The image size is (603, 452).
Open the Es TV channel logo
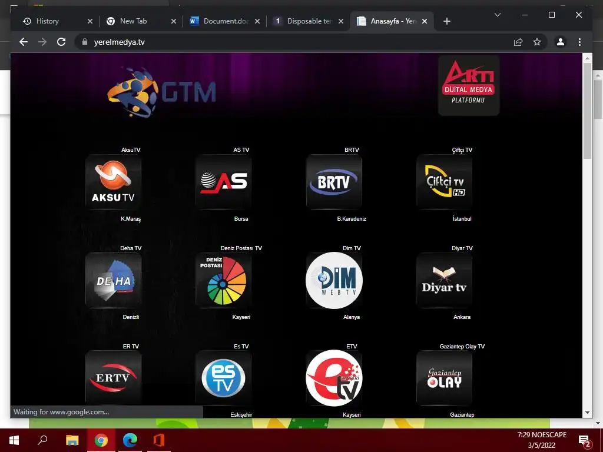click(x=223, y=378)
